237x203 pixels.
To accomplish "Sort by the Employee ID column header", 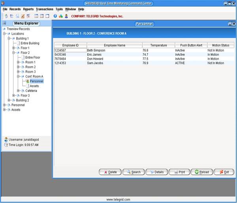I will pos(70,45).
